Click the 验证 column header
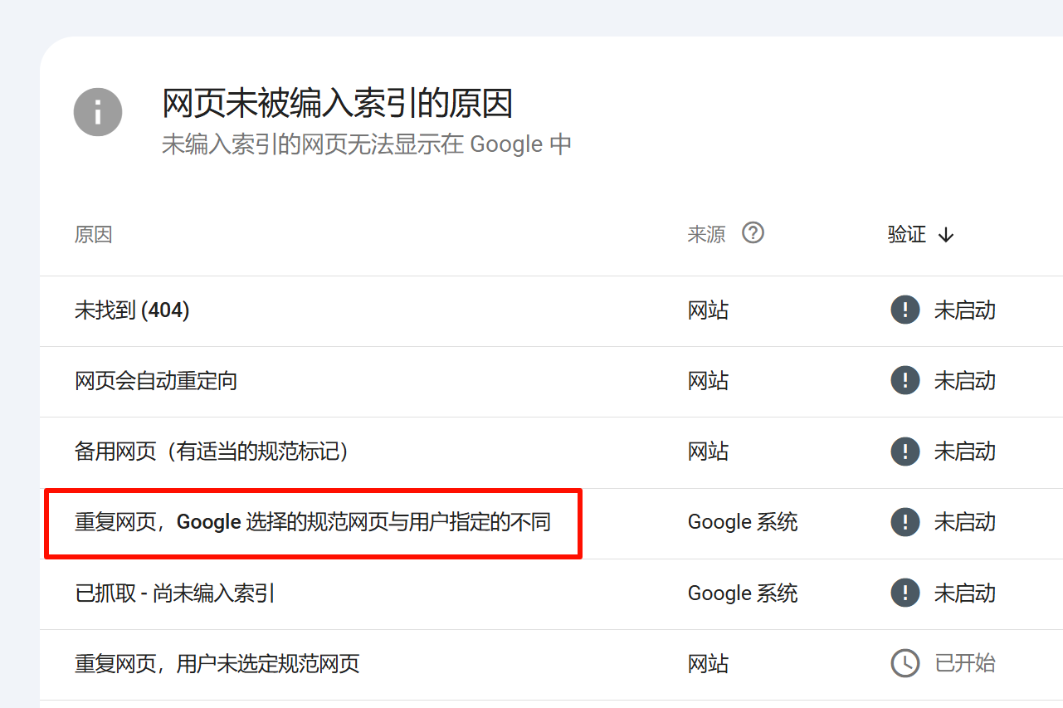Image resolution: width=1063 pixels, height=708 pixels. click(x=907, y=235)
